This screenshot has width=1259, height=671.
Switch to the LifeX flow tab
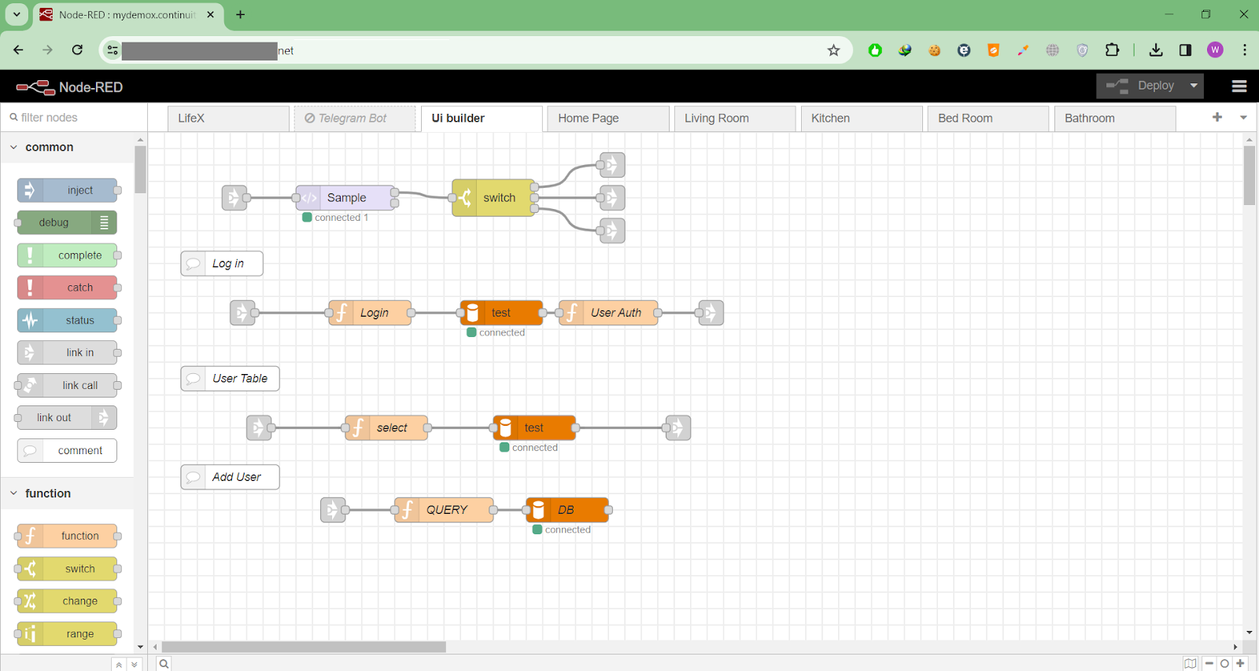click(x=228, y=119)
